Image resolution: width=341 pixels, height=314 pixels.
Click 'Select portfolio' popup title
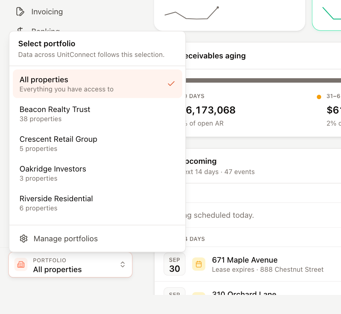(47, 44)
